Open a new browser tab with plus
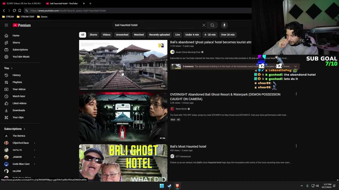339x190 pixels. 90,3
